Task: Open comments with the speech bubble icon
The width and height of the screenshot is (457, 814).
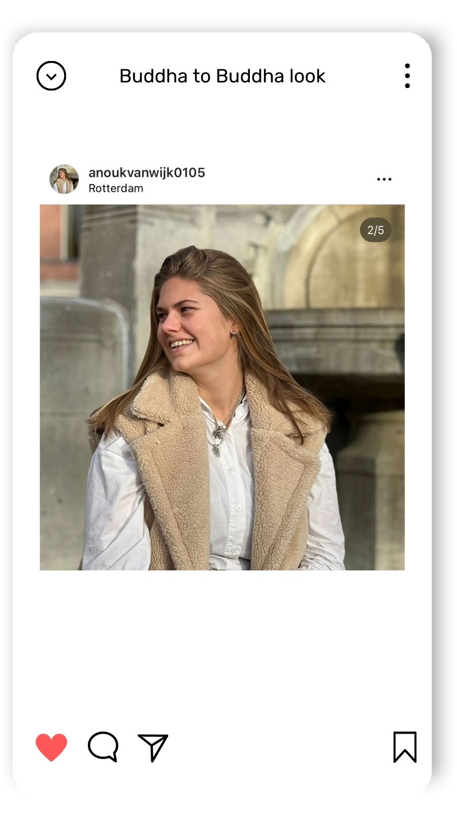Action: click(x=103, y=747)
